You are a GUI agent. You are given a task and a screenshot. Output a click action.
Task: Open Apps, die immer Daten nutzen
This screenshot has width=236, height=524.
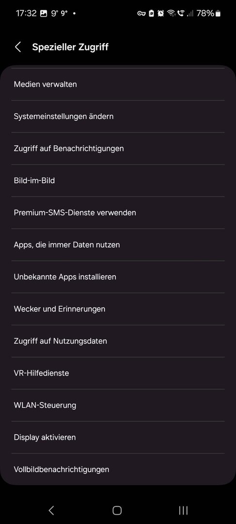click(118, 245)
